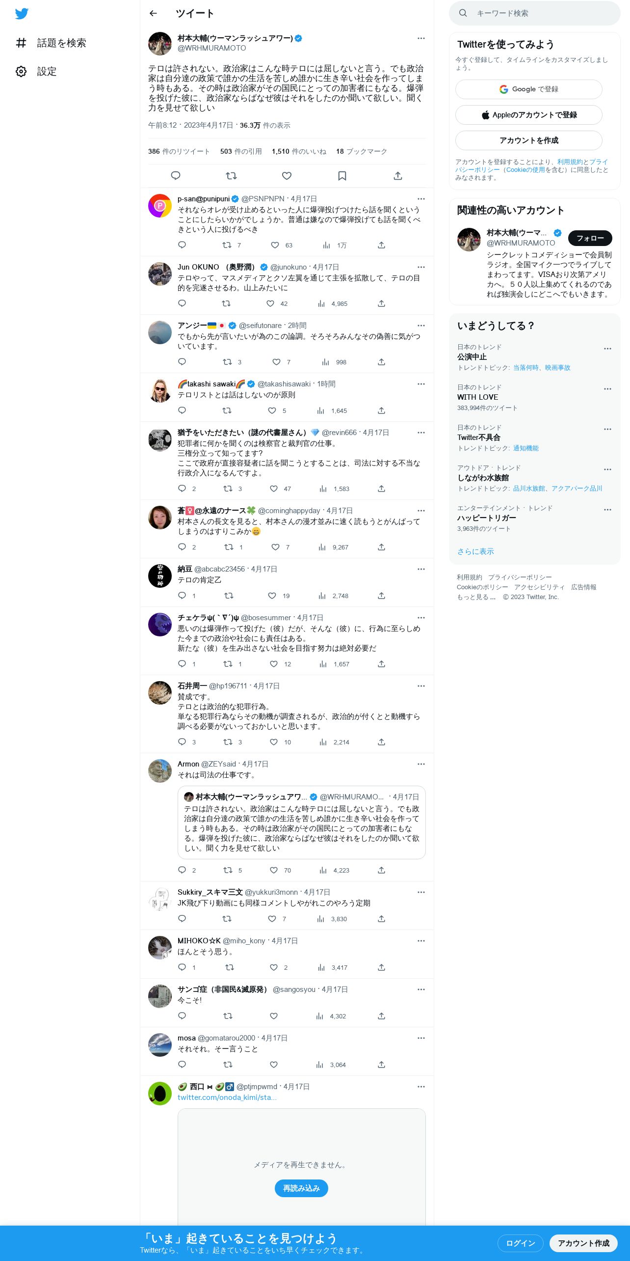Like the main tweet via heart icon
This screenshot has height=1261, width=630.
tap(287, 176)
